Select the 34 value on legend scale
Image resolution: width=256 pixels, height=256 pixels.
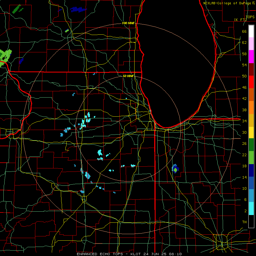pos(244,121)
